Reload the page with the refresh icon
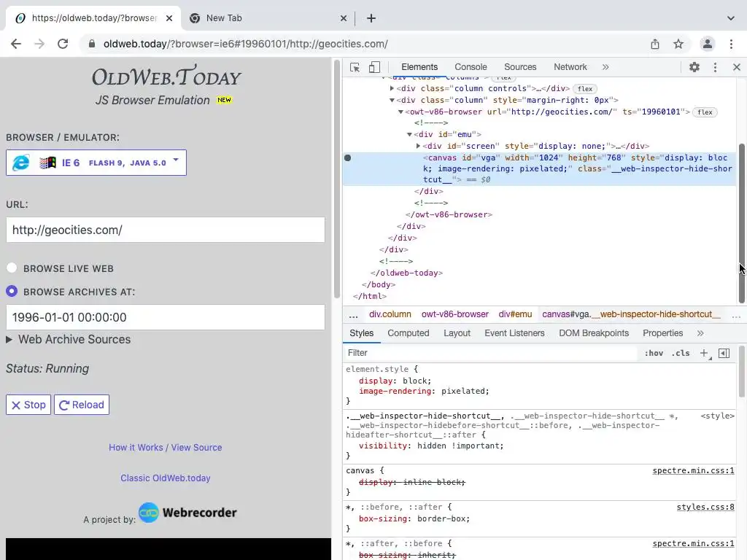 [63, 44]
